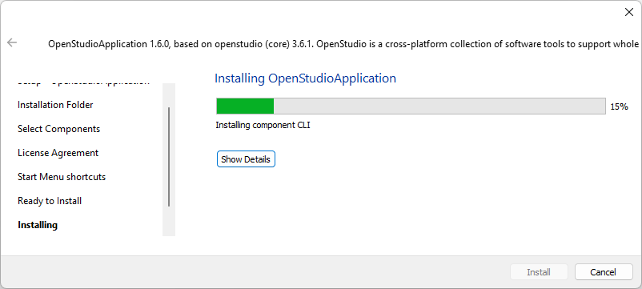The height and width of the screenshot is (289, 642).
Task: Click the 15% progress label
Action: [x=619, y=106]
